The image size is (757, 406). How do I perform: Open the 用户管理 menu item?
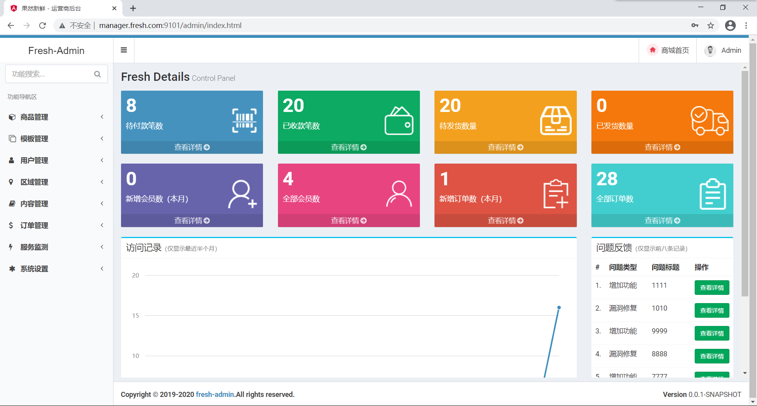pyautogui.click(x=56, y=160)
